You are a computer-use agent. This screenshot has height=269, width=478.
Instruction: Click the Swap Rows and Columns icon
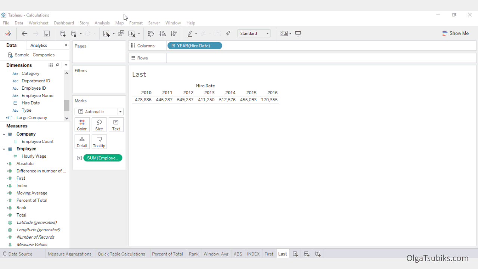(x=151, y=34)
